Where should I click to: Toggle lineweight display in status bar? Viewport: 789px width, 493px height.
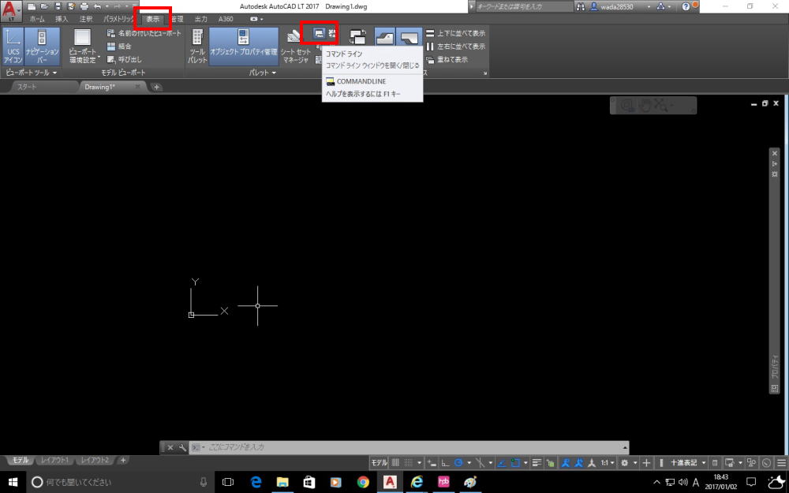pyautogui.click(x=537, y=463)
